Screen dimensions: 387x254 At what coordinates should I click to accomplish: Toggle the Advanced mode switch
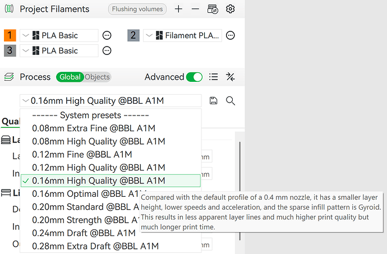click(194, 77)
